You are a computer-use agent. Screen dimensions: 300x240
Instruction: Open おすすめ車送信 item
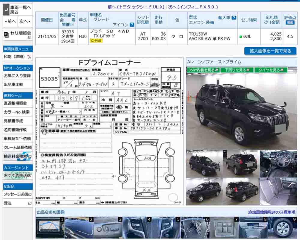click(17, 175)
